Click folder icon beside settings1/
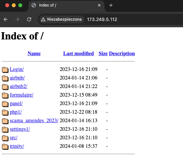 (x=5, y=130)
